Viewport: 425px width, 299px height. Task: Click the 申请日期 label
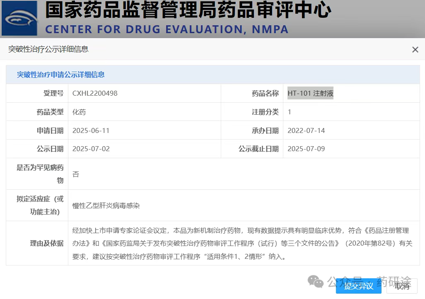(50, 130)
